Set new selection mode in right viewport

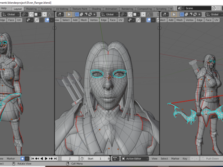point(182,14)
